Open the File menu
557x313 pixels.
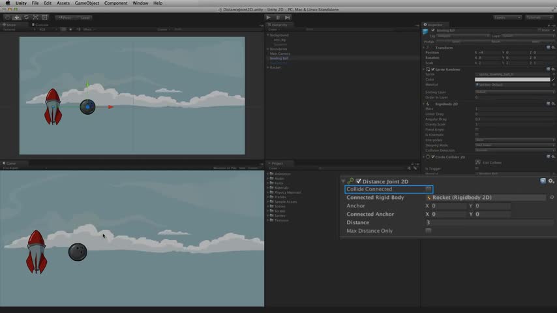(x=35, y=3)
